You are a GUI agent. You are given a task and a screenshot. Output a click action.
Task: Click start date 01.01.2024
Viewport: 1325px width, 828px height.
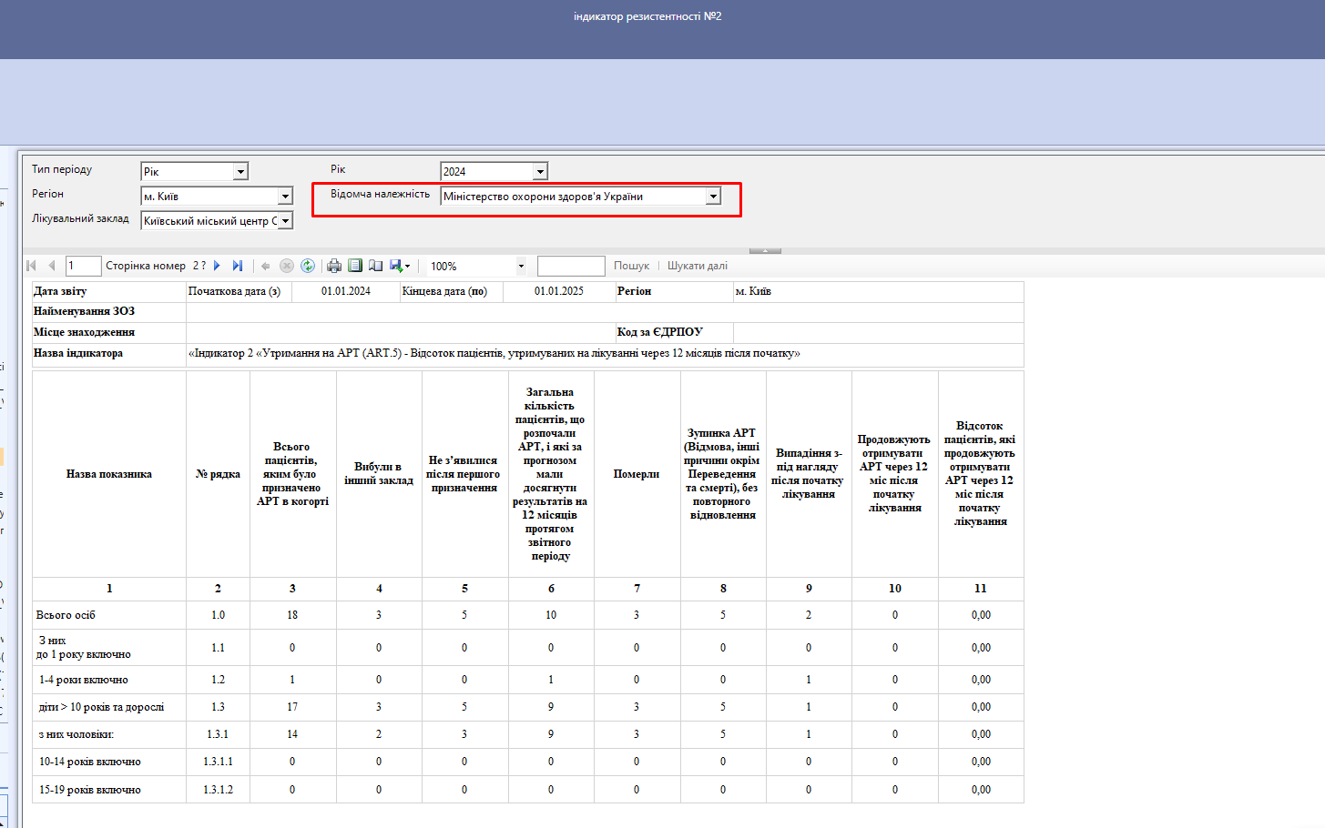pos(346,291)
